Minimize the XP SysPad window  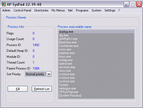pos(126,4)
